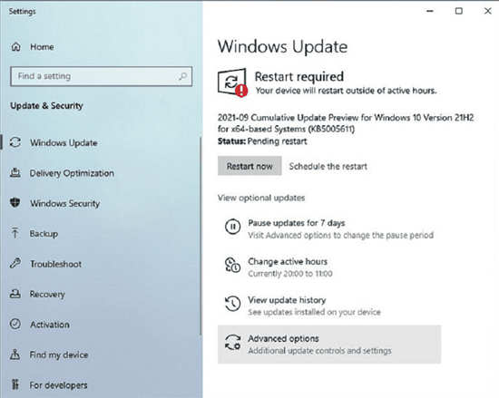Click the Advanced options gear-sync icon
499x398 pixels.
click(232, 342)
